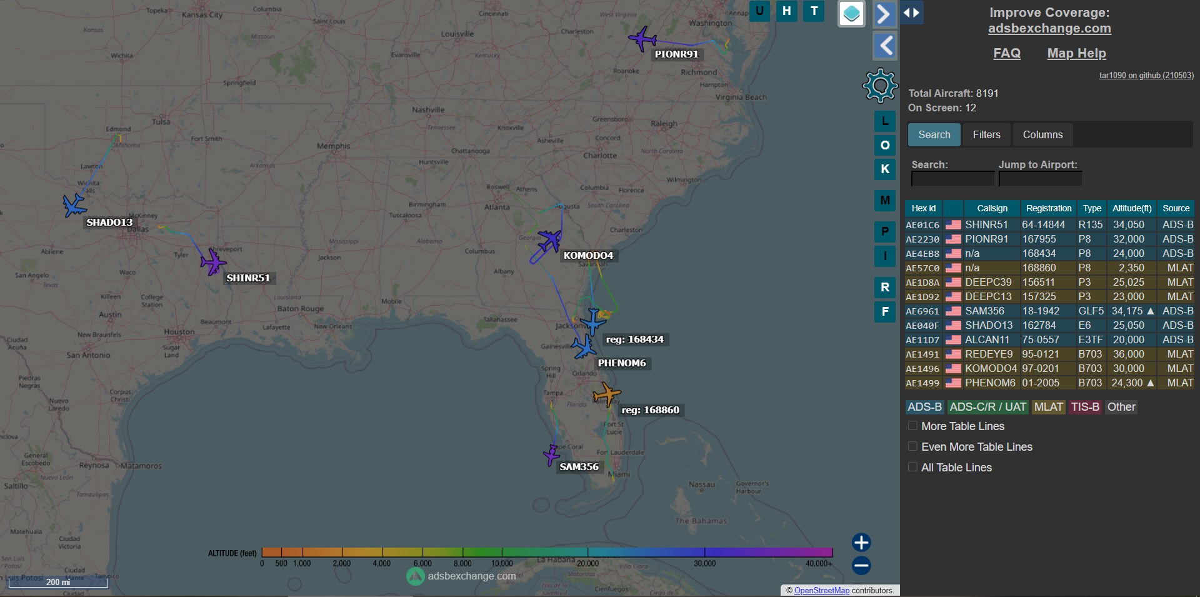Select orange aircraft reg: 168860
The height and width of the screenshot is (597, 1200).
[606, 394]
